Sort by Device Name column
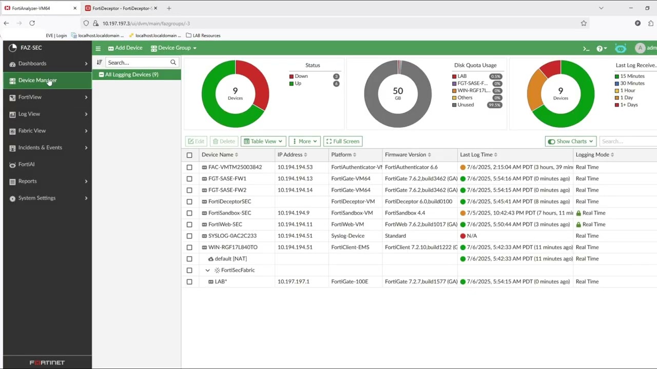657x369 pixels. (x=220, y=155)
